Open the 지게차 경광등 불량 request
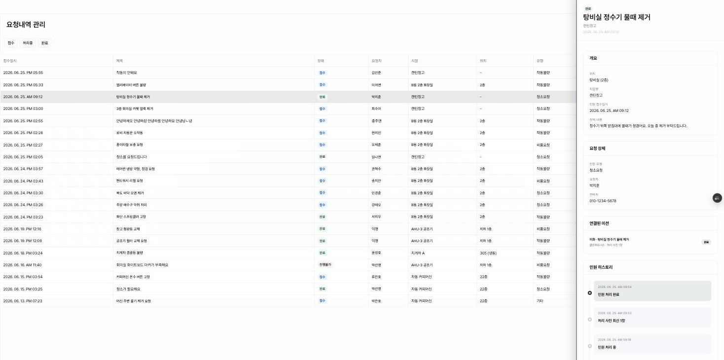Screen dimensions: 724x360 [129, 253]
